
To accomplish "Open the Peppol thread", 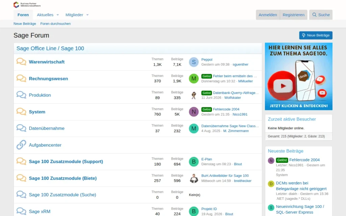I will 207,59.
